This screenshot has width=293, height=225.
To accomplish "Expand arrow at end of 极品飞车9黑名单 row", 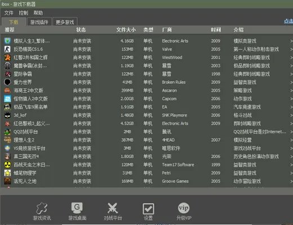I will [291, 107].
